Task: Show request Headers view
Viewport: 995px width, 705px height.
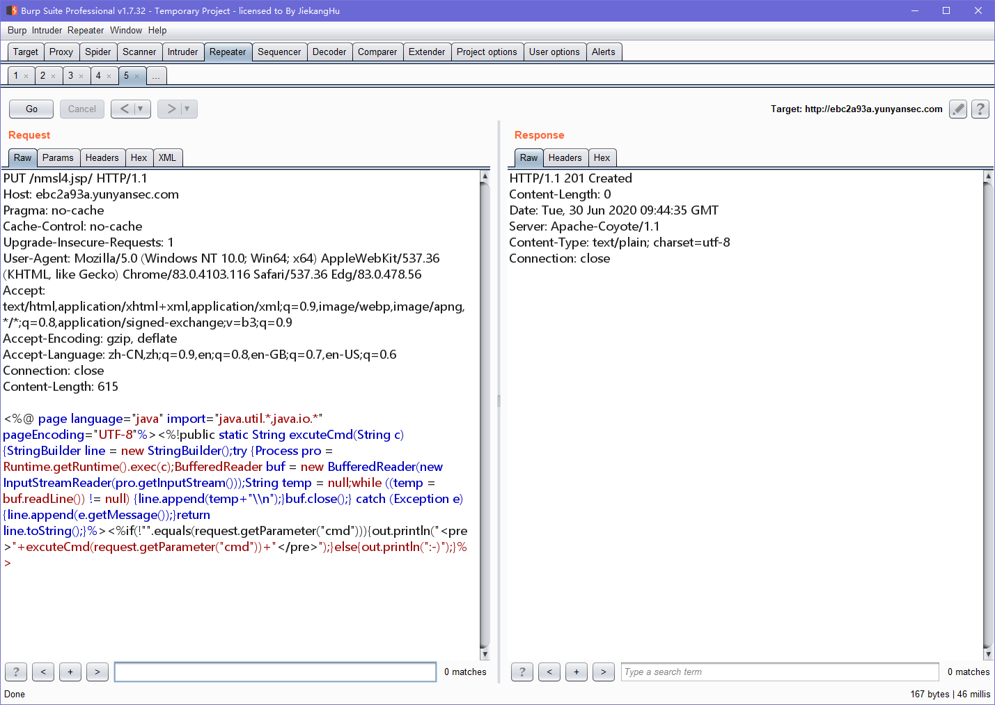Action: tap(102, 157)
